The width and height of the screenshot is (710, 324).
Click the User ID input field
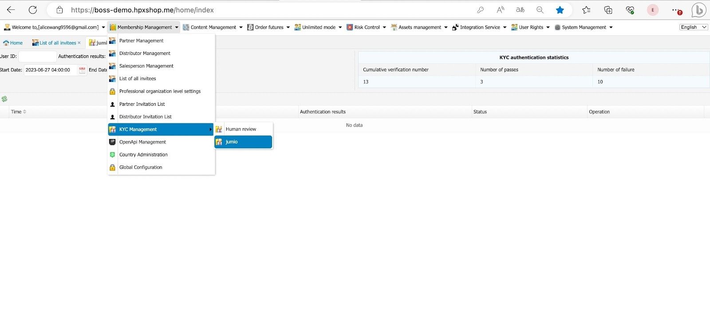(37, 57)
